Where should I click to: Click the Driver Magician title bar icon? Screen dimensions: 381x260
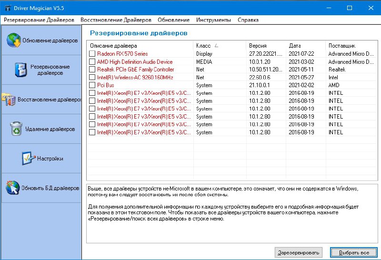pyautogui.click(x=7, y=8)
